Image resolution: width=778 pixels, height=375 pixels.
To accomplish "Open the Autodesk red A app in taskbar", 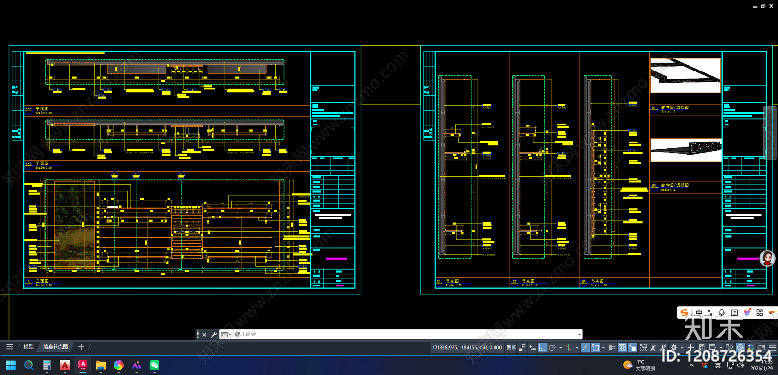I will pyautogui.click(x=65, y=365).
